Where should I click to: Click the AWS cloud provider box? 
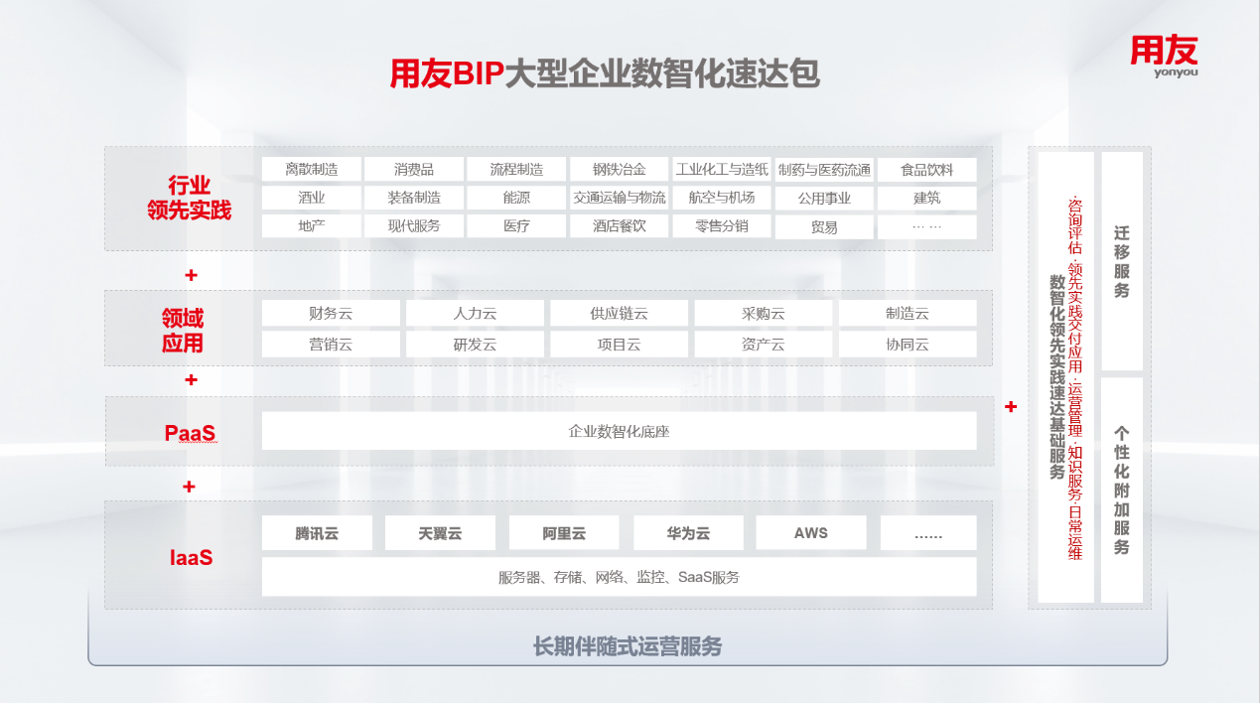pyautogui.click(x=810, y=533)
